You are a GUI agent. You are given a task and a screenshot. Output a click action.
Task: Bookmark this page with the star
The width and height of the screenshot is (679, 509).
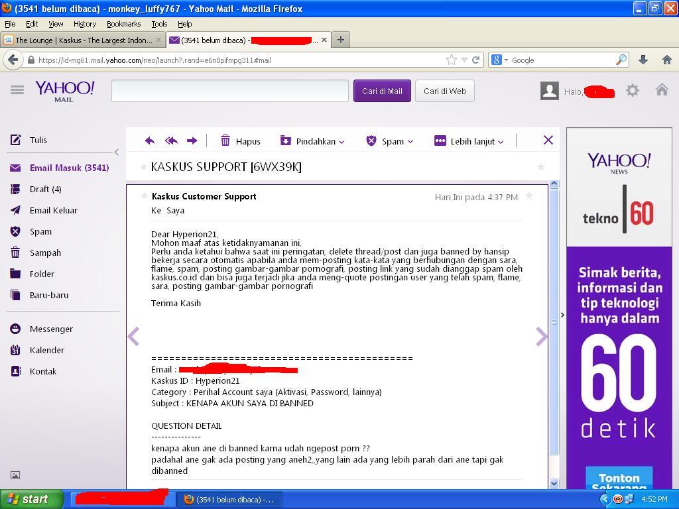(x=451, y=60)
